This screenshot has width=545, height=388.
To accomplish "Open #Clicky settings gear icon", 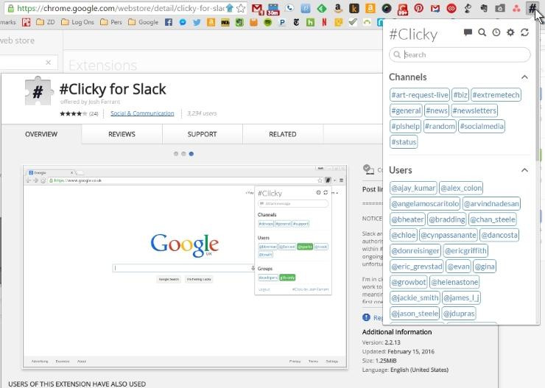I will [x=510, y=32].
